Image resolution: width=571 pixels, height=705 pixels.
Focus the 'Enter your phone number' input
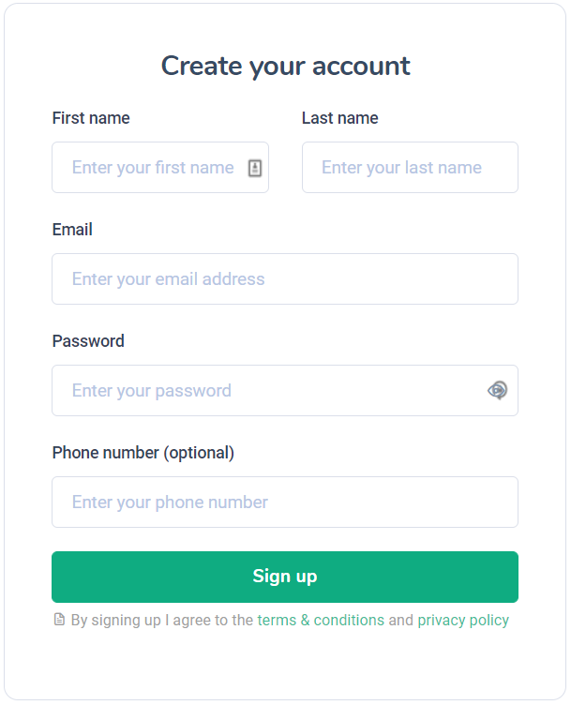tap(284, 502)
